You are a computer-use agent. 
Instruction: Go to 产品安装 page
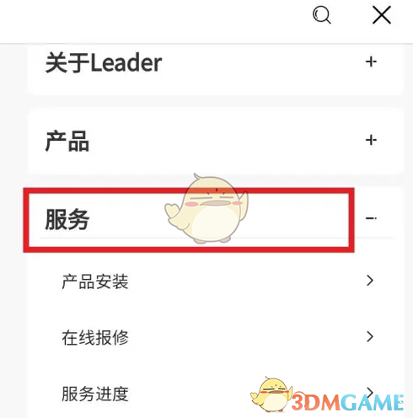pyautogui.click(x=95, y=281)
